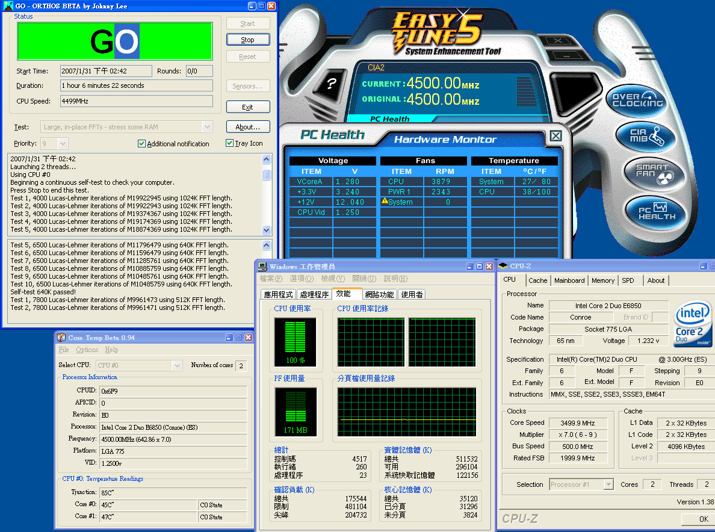Click the Tjunction value field in Core Temp
Viewport: 715px width, 532px height.
[x=173, y=493]
